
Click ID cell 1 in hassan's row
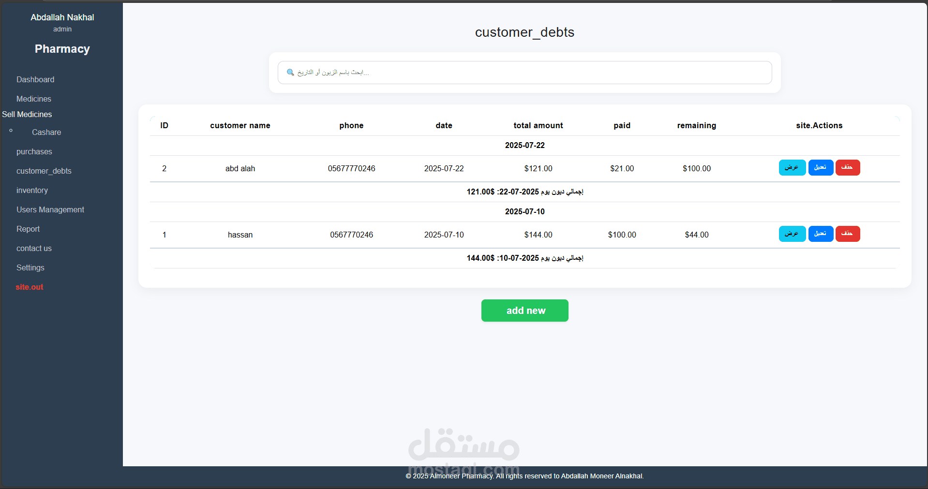[165, 235]
